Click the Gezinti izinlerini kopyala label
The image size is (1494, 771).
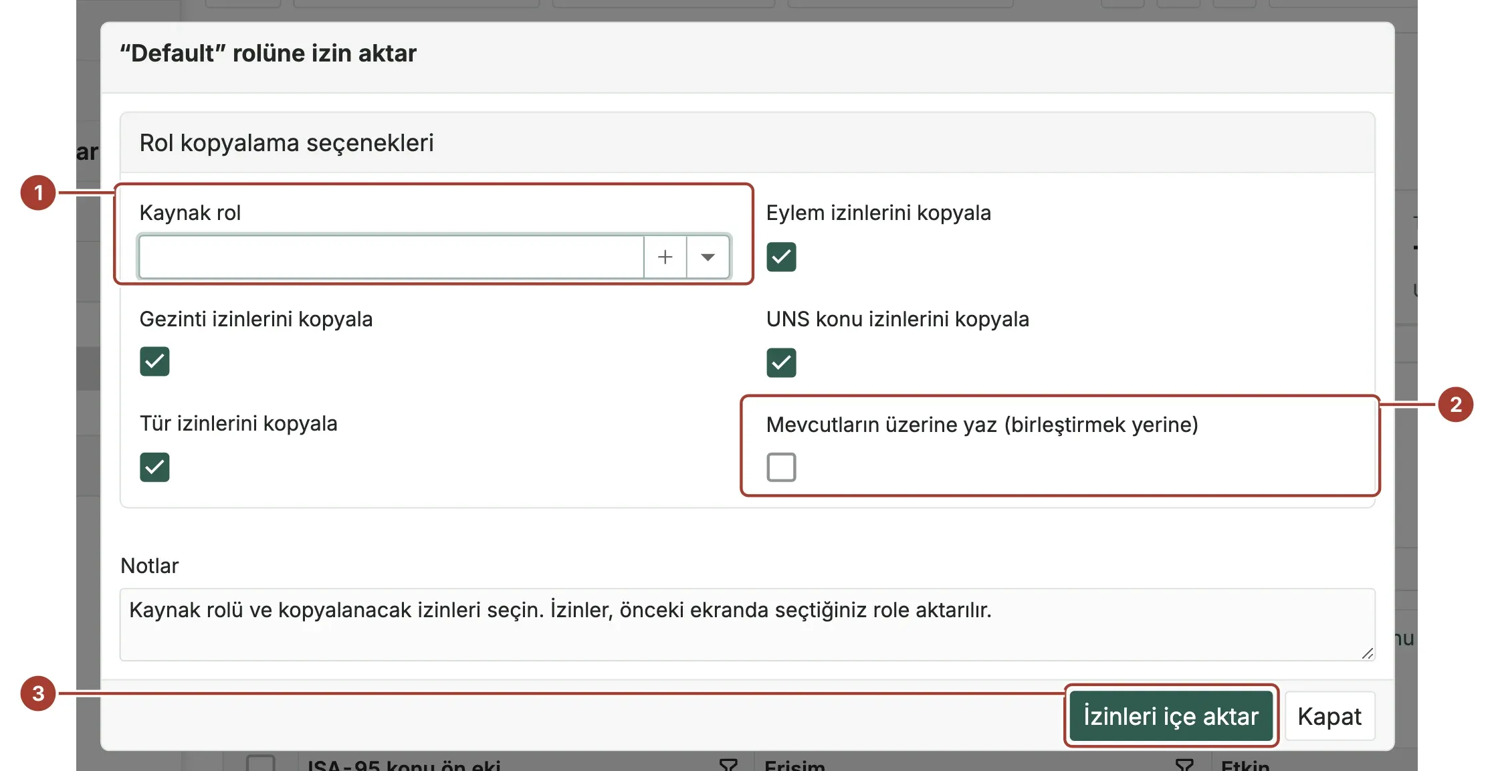256,319
